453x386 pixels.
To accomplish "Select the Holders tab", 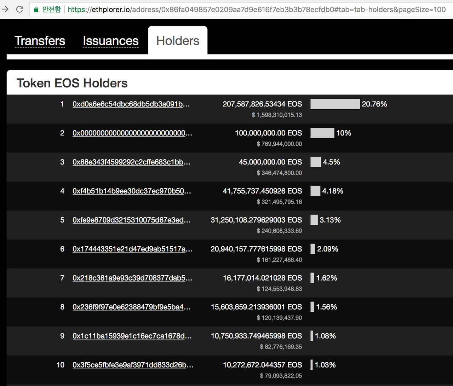I will click(x=178, y=41).
